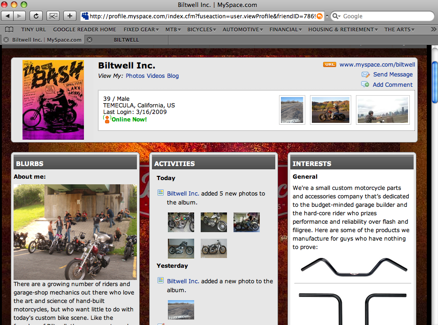This screenshot has width=438, height=325.
Task: Open the Bash poster profile picture
Action: [53, 100]
